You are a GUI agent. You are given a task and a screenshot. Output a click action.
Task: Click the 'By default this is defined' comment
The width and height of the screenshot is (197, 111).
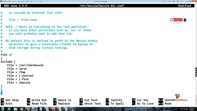pyautogui.click(x=51, y=41)
